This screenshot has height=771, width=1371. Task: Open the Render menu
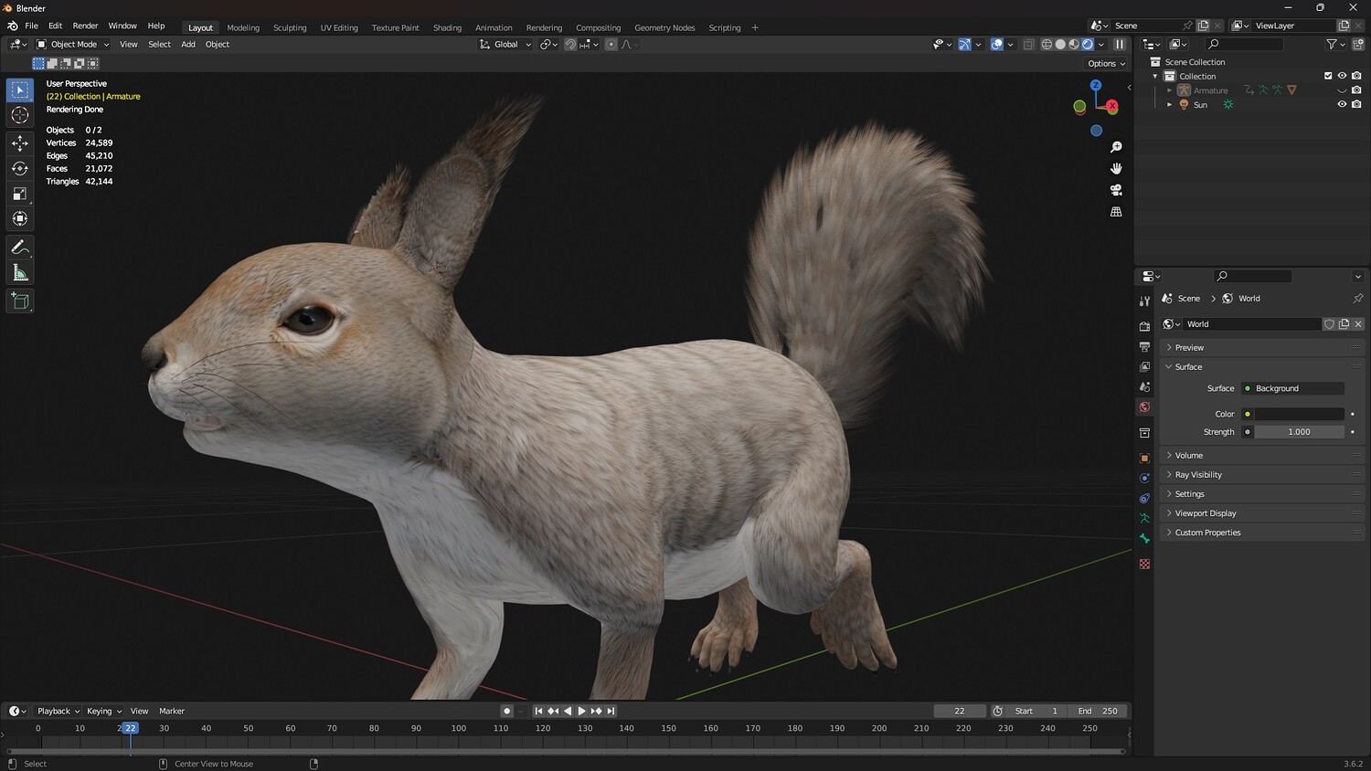click(x=85, y=26)
